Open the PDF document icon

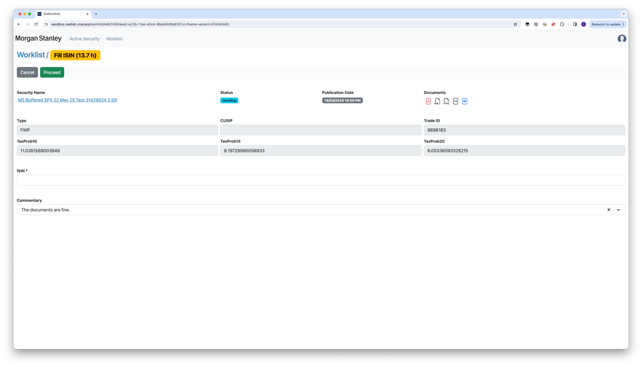tap(428, 101)
